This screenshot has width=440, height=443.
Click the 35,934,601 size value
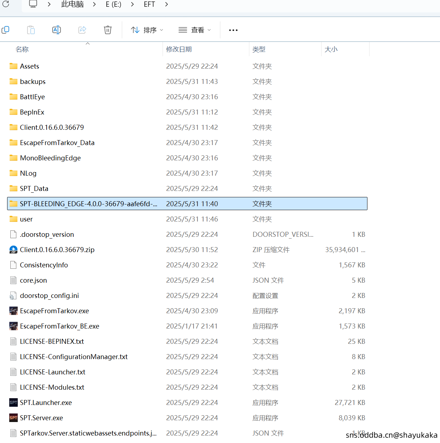(x=345, y=250)
